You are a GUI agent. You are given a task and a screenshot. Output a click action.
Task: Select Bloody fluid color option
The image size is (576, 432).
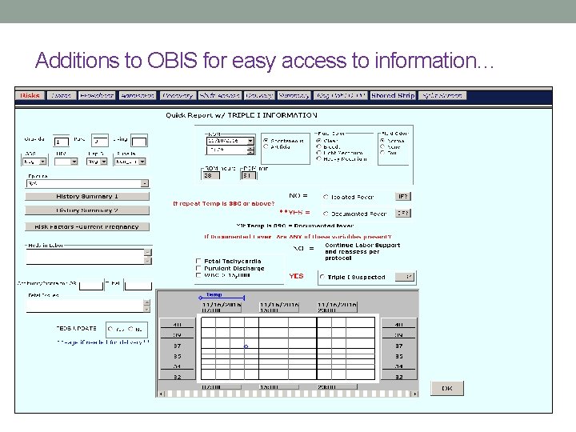pos(319,146)
